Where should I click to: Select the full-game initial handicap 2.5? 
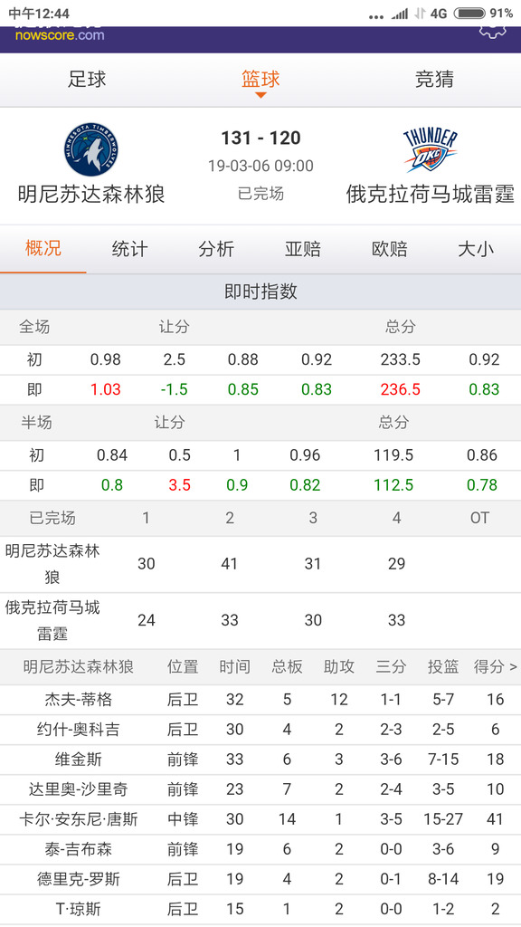pyautogui.click(x=175, y=359)
